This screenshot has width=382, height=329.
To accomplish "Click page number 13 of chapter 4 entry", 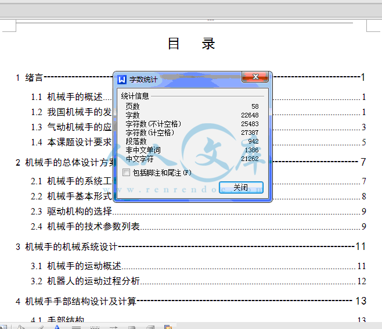I will (361, 301).
